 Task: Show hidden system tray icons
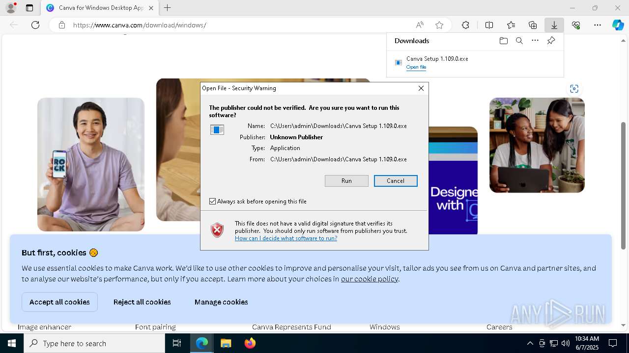[530, 343]
